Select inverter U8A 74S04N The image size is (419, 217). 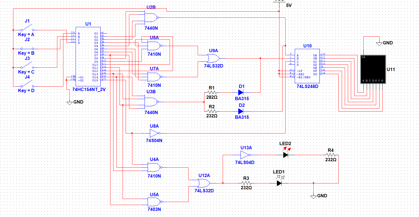click(x=154, y=133)
